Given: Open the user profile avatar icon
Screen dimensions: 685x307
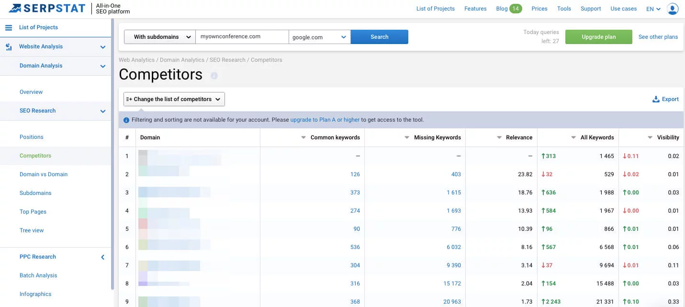Looking at the screenshot, I should click(673, 9).
